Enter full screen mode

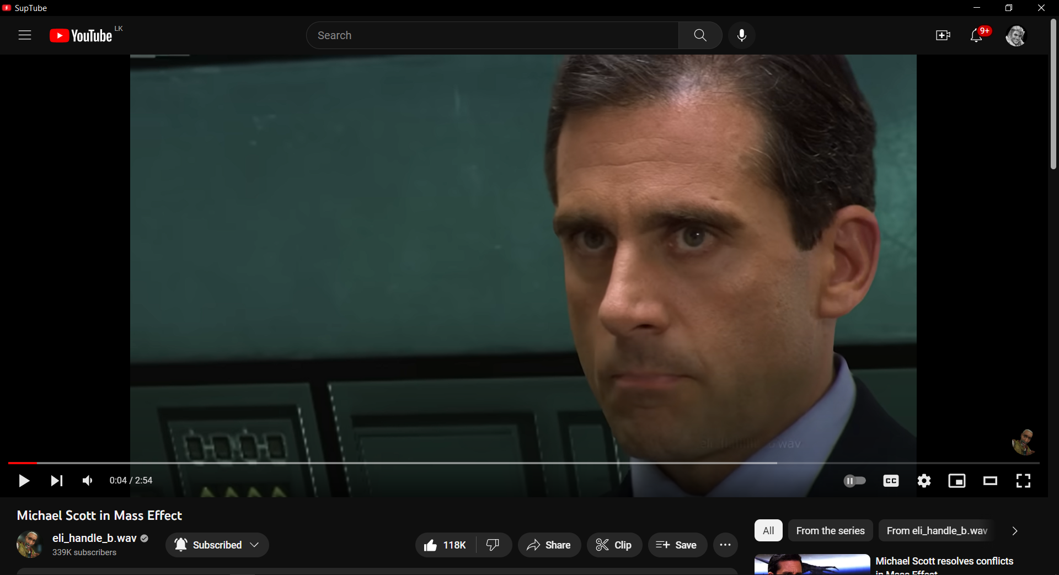pyautogui.click(x=1023, y=481)
